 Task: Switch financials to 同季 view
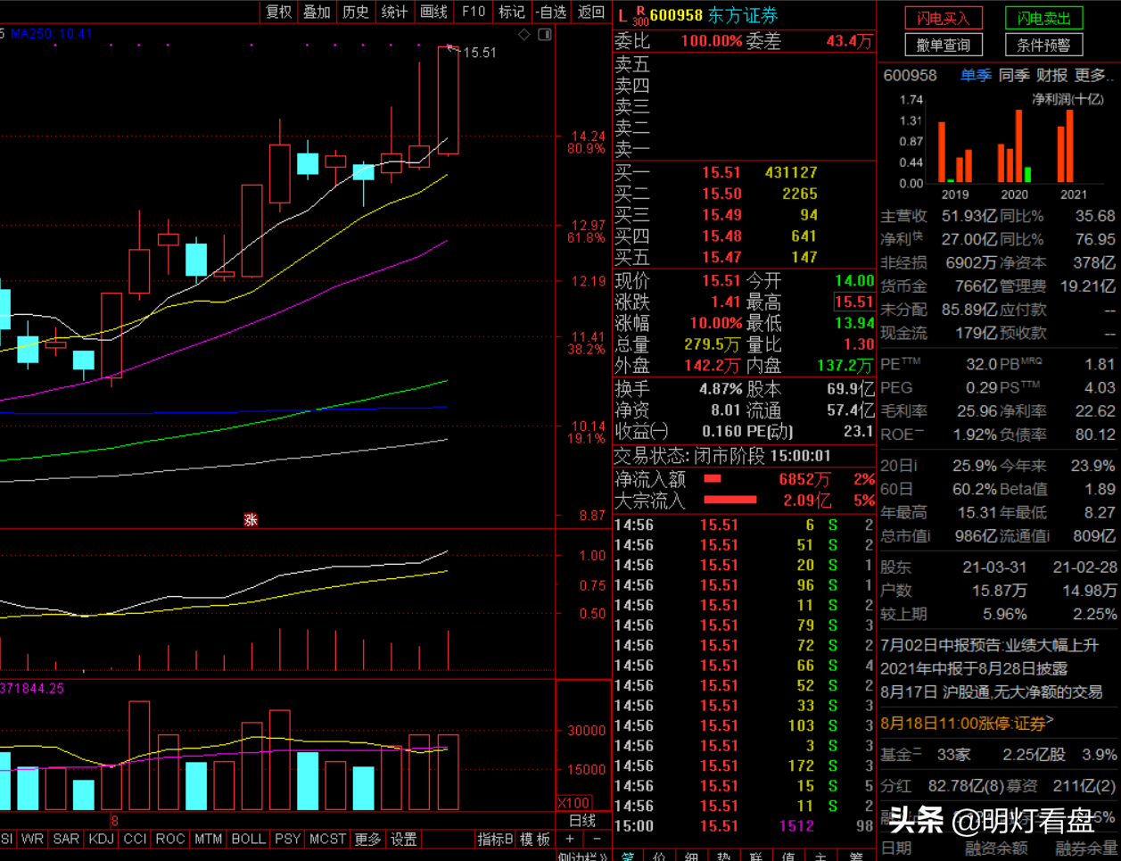[x=1014, y=76]
